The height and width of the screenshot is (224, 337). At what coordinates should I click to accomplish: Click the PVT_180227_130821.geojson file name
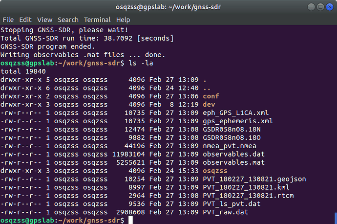point(254,179)
